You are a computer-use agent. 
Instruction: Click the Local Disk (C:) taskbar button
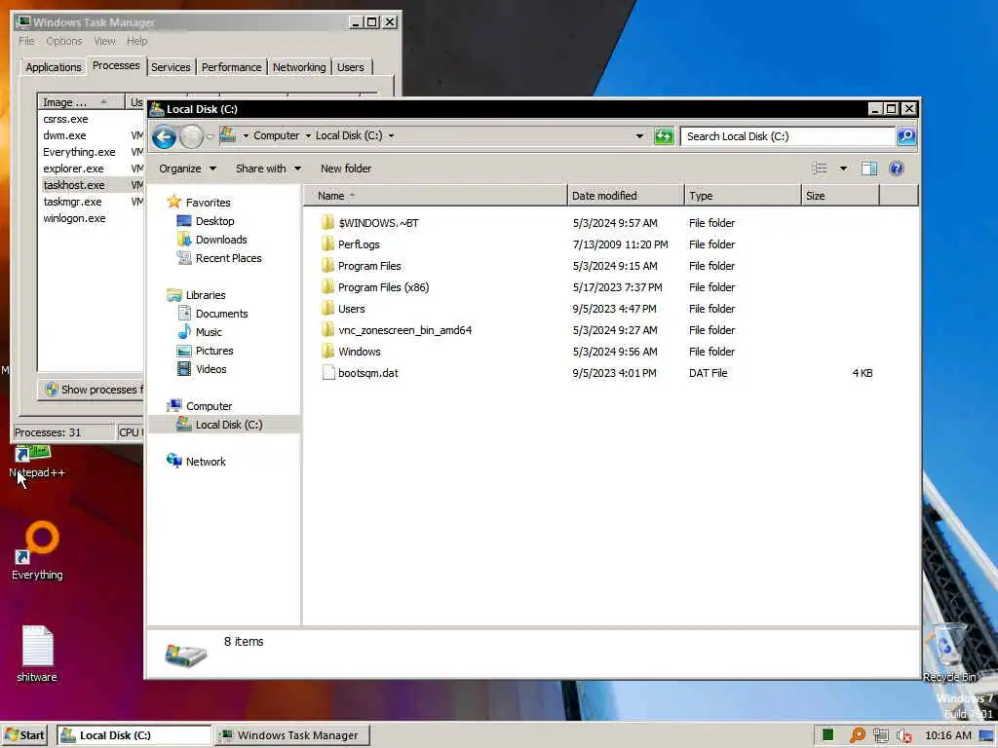134,735
